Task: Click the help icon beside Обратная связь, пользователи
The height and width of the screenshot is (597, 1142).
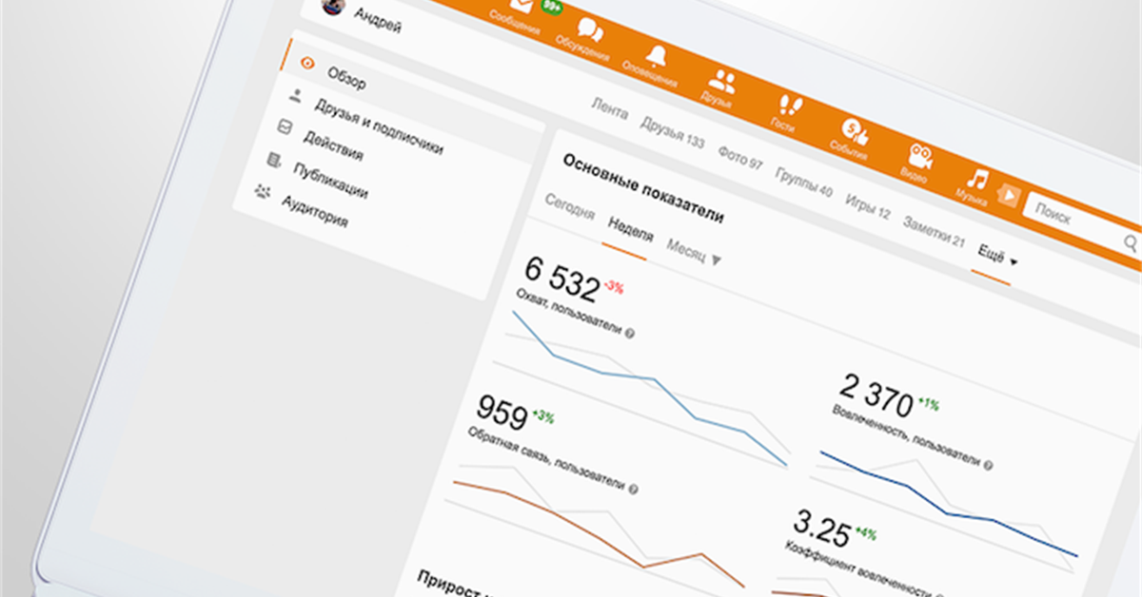Action: pos(633,488)
